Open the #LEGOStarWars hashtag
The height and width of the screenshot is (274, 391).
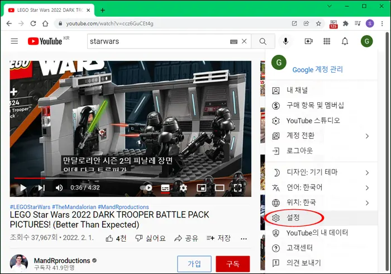30,207
